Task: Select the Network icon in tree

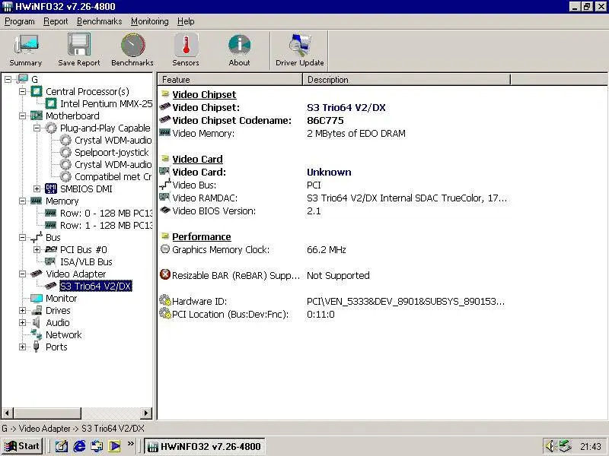Action: click(37, 334)
